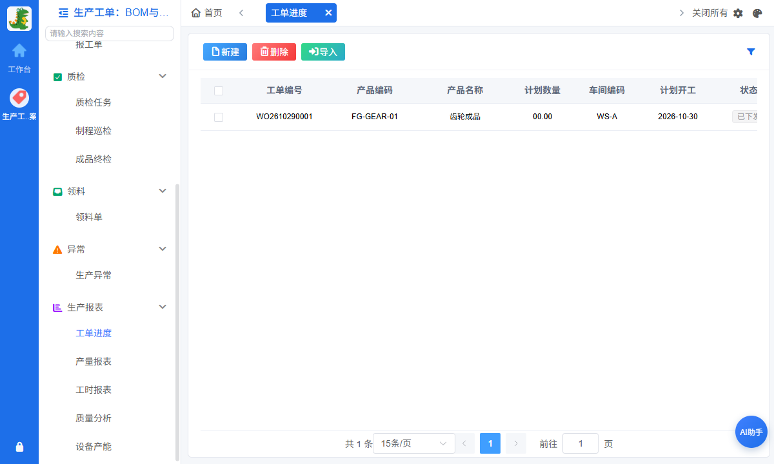Click the 00.00 planned quantity cell
774x464 pixels.
click(542, 117)
